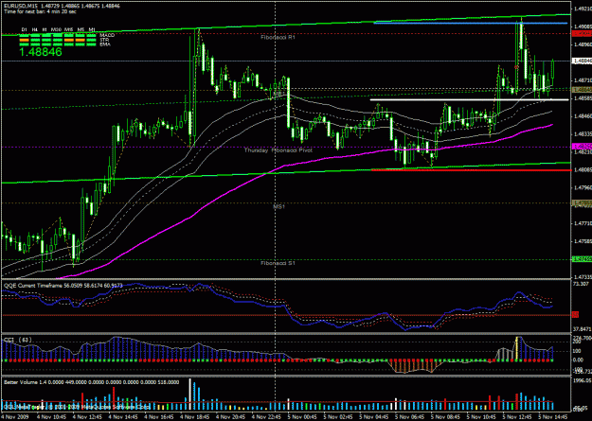
Task: Click the 'CCI (63)' indicator label
Action: pos(17,340)
